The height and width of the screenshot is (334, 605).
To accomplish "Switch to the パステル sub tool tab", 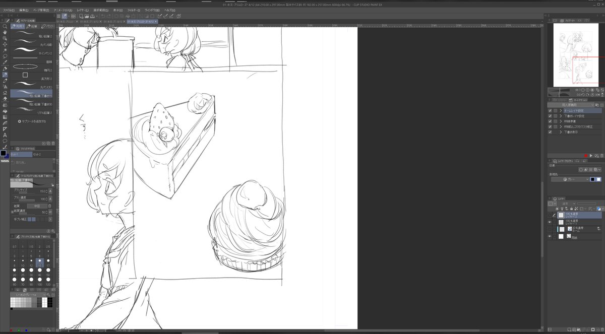I will 48,26.
